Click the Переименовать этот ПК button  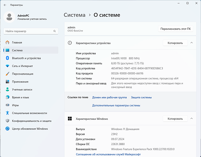pos(175,29)
